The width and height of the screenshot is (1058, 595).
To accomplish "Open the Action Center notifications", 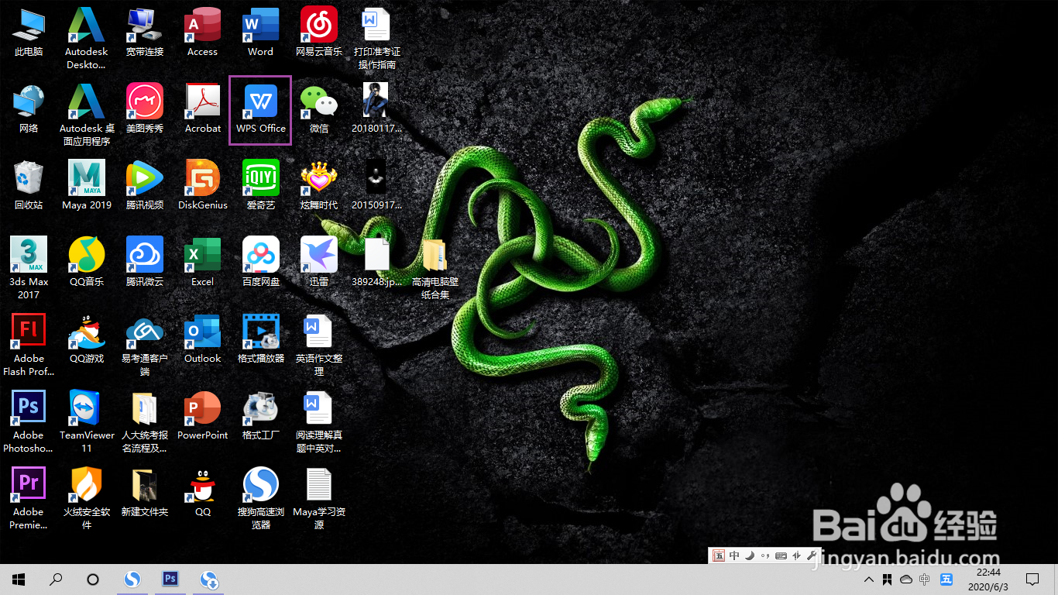I will click(1032, 579).
